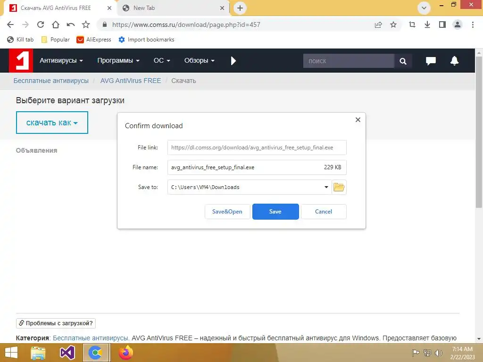Browse for folder with folder icon
Image resolution: width=483 pixels, height=362 pixels.
click(339, 187)
